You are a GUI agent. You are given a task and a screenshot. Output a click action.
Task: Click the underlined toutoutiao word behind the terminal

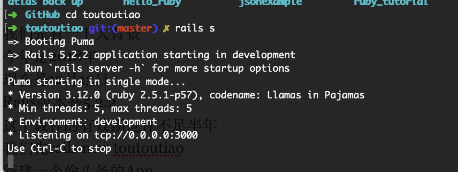(148, 149)
